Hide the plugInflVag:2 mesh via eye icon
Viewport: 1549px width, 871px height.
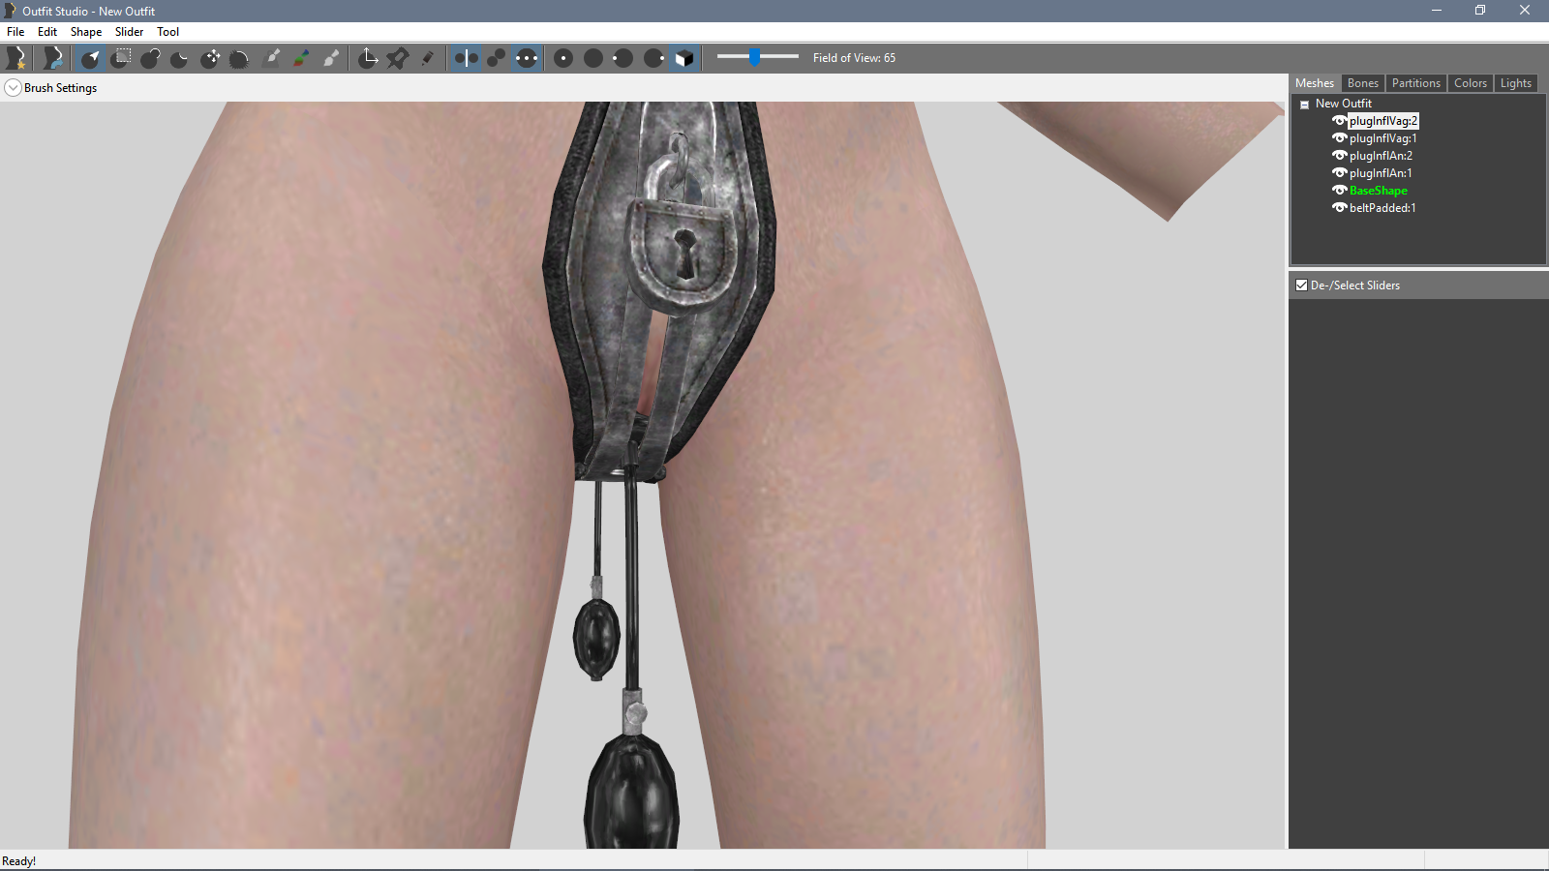(1340, 121)
